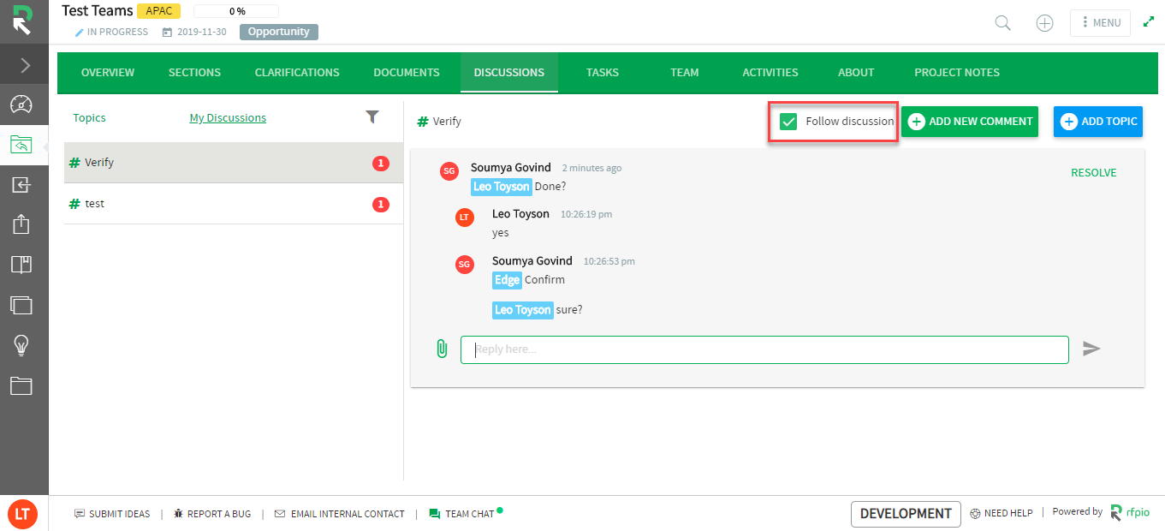Open the Project Notes tab
Screen dimensions: 1165x531
957,73
